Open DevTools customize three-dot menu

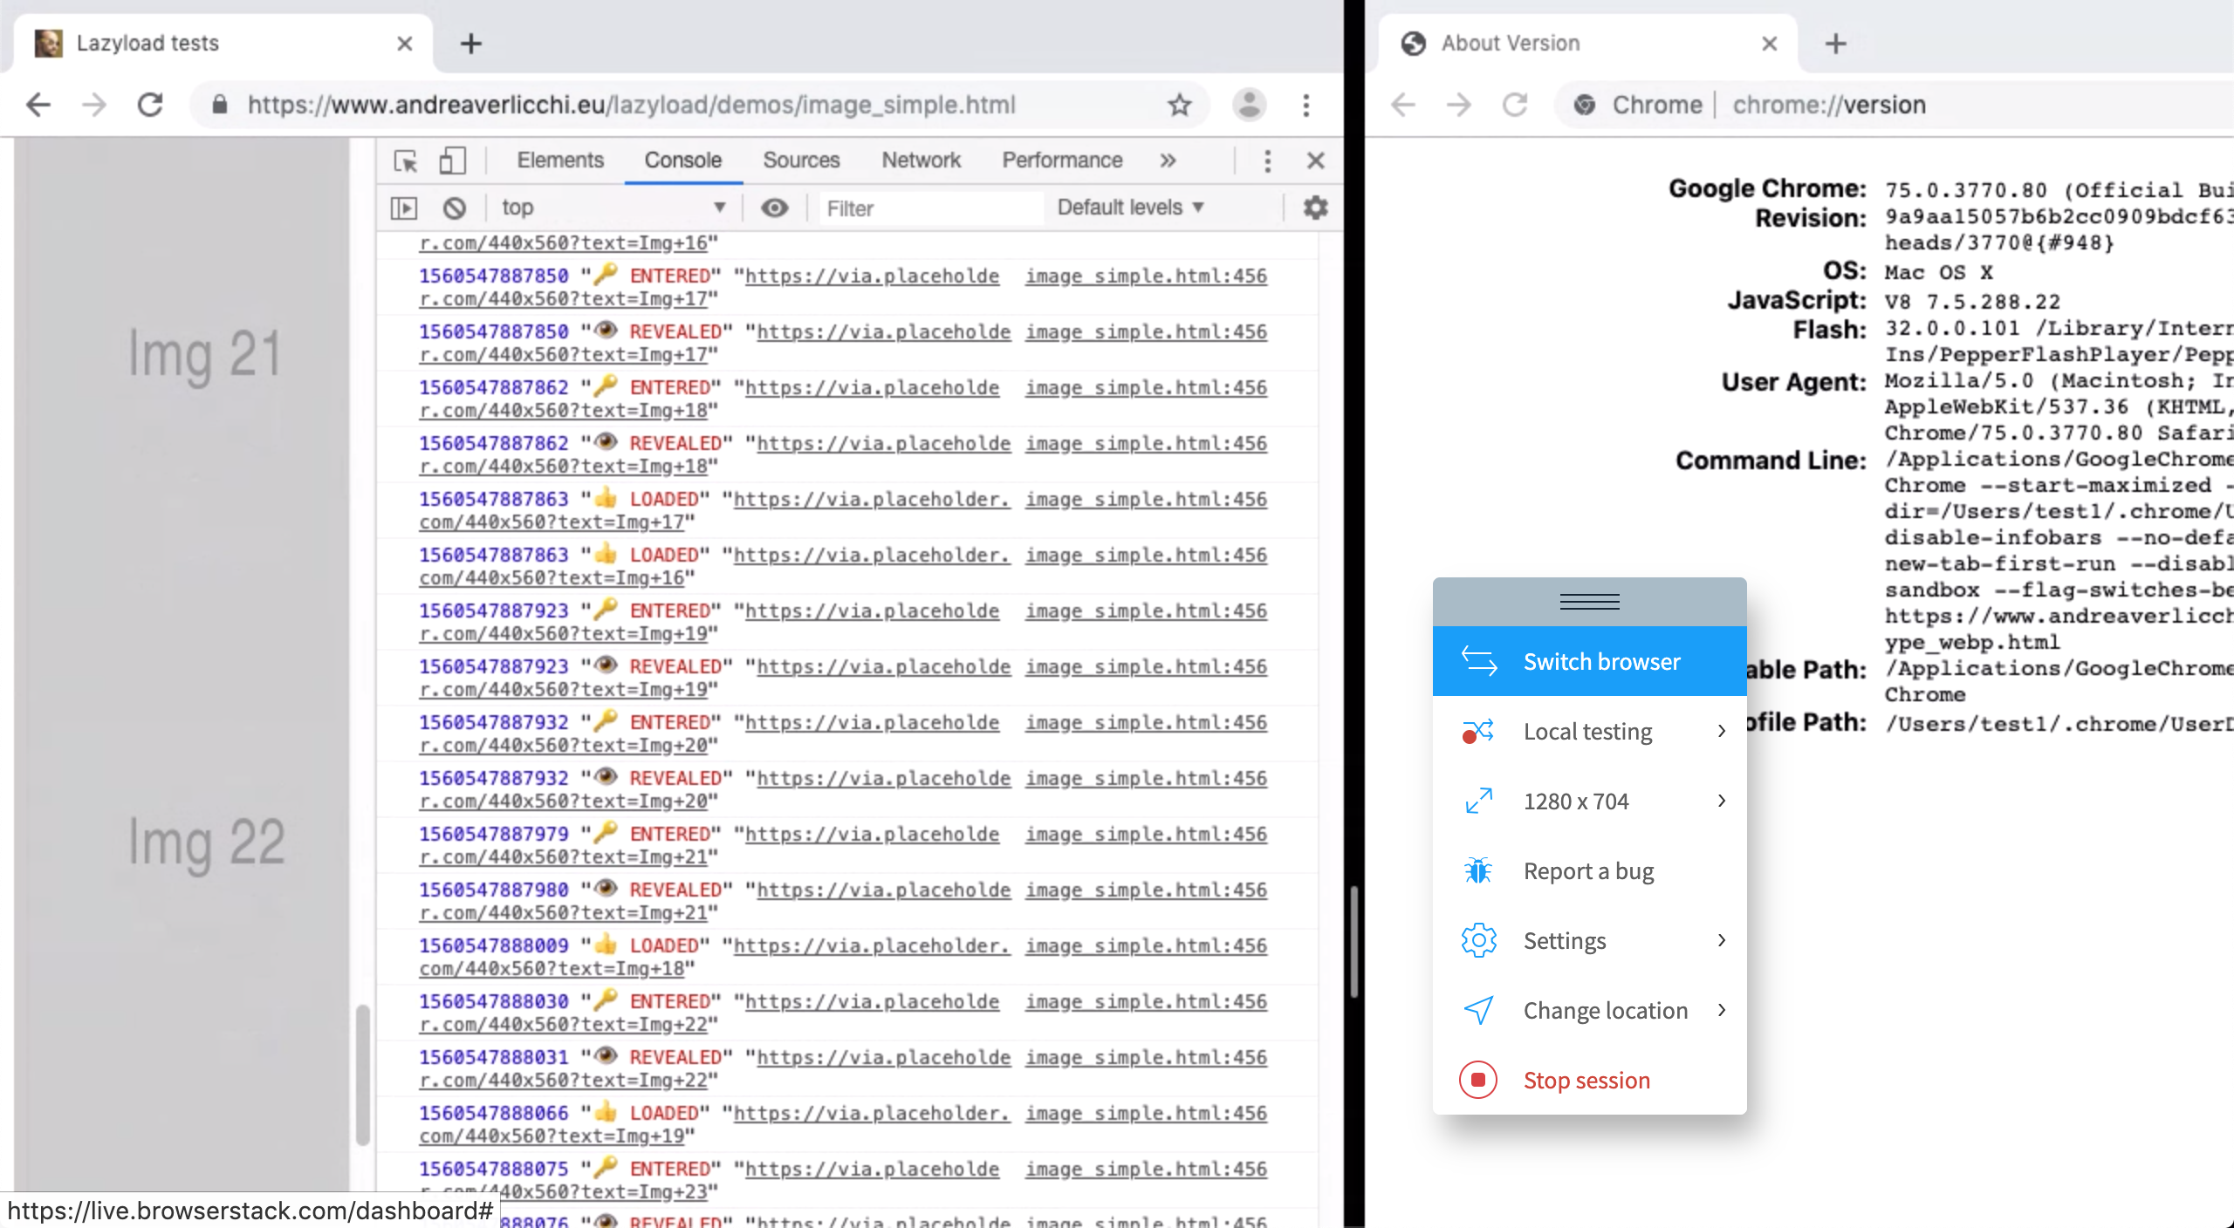point(1267,160)
